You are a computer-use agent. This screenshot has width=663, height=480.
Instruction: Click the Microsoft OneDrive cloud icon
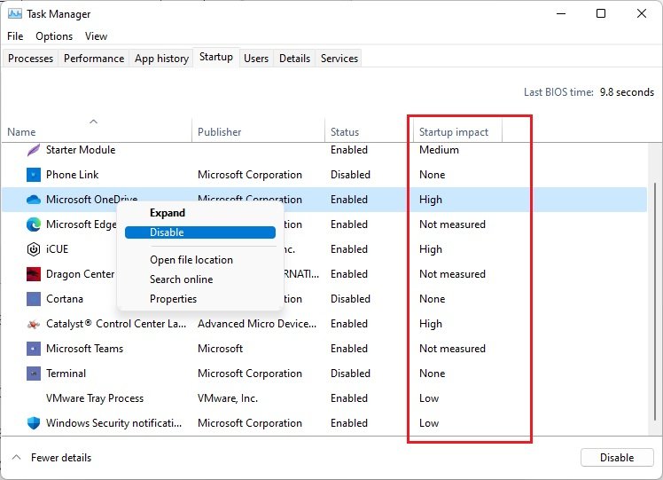point(34,200)
